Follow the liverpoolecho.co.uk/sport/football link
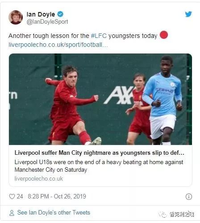The height and width of the screenshot is (223, 200). tap(58, 45)
